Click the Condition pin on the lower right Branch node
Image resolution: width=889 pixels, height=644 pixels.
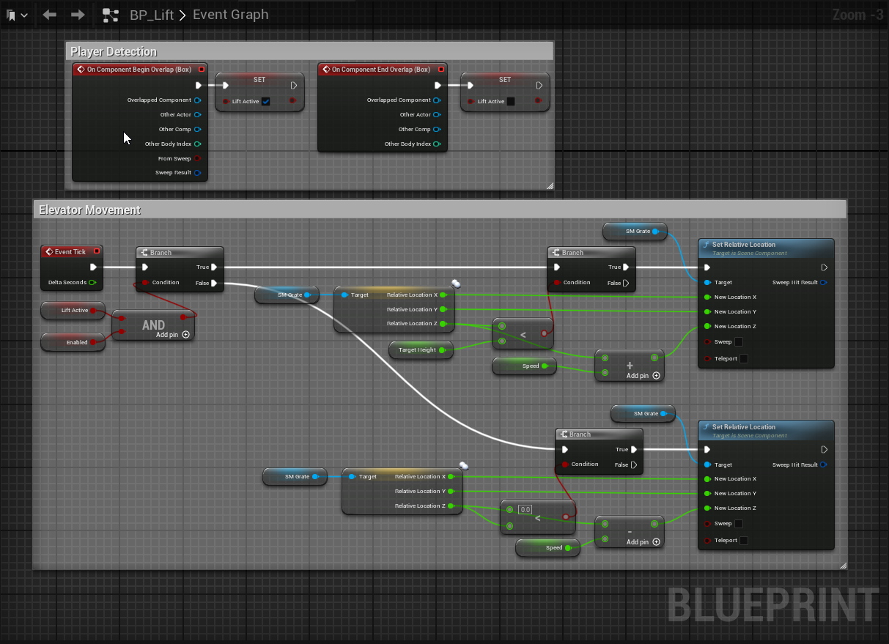(566, 465)
